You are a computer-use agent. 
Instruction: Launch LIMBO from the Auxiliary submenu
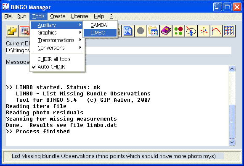click(100, 33)
